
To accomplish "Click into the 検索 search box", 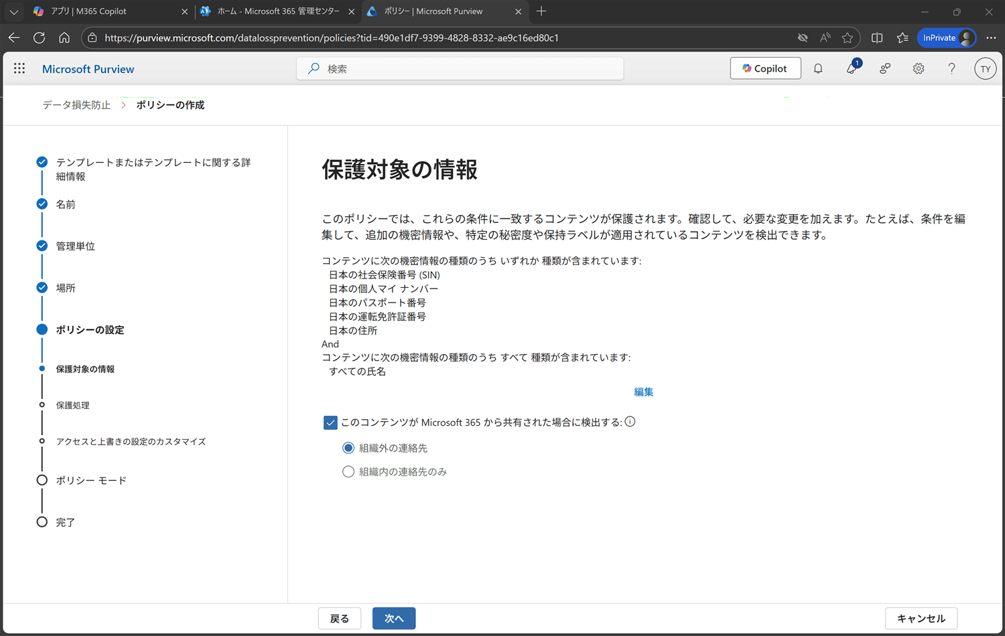I will [x=460, y=68].
